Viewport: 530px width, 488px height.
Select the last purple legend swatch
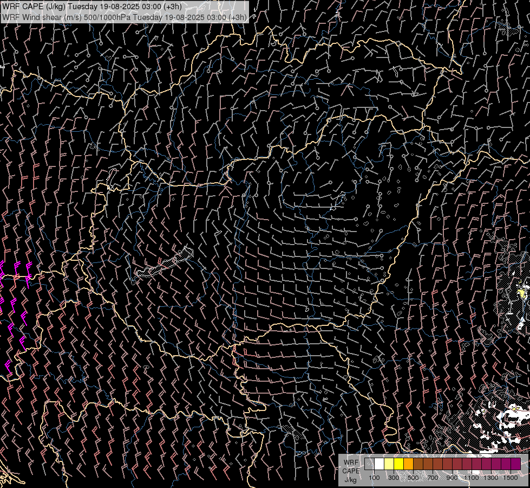[515, 464]
